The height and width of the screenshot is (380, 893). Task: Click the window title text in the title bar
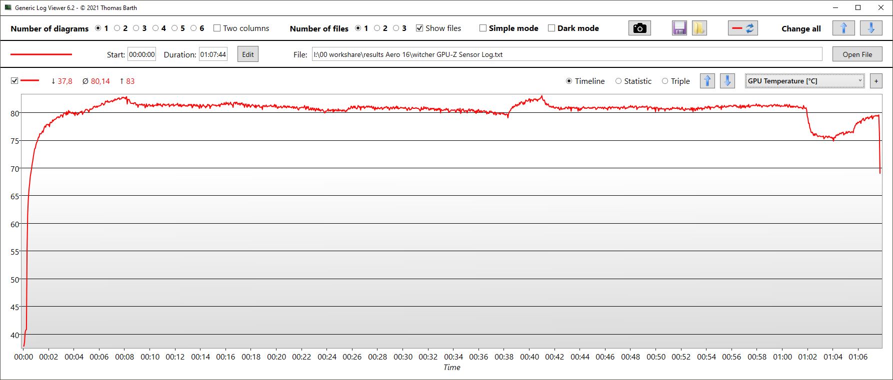(76, 8)
